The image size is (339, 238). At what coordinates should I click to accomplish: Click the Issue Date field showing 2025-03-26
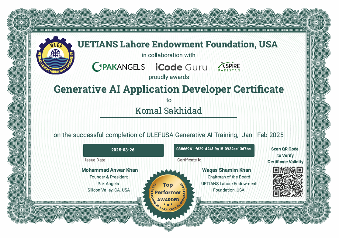[123, 150]
